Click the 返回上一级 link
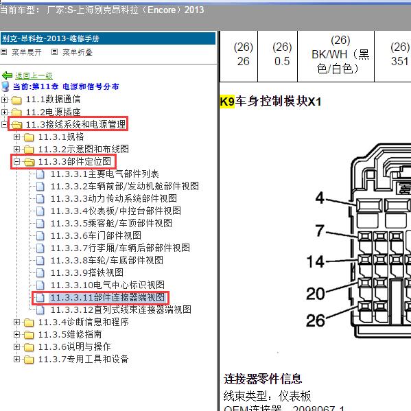Screen dimensions: 411x411 click(34, 75)
